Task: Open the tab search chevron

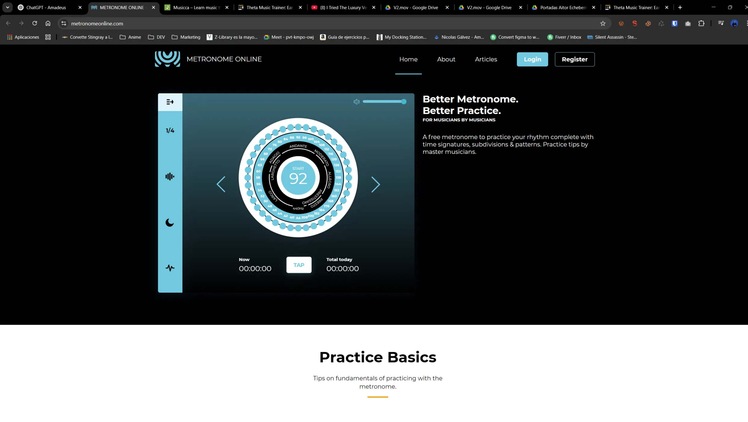Action: point(7,7)
